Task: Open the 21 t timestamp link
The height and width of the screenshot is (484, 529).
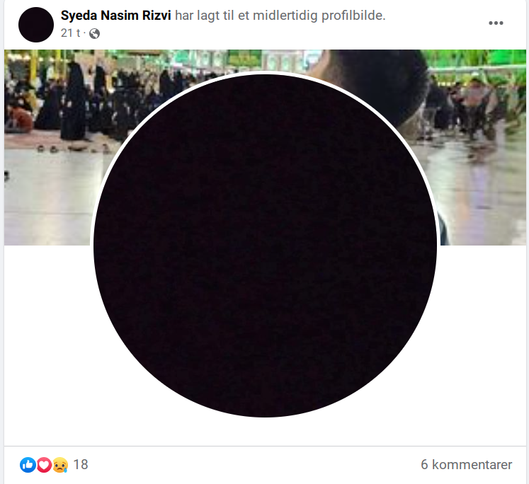Action: (x=71, y=33)
